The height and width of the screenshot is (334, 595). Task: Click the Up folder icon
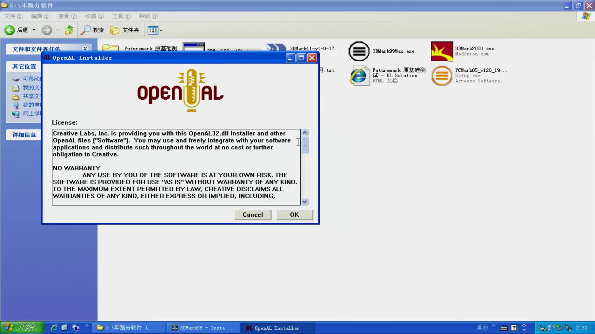tap(69, 30)
